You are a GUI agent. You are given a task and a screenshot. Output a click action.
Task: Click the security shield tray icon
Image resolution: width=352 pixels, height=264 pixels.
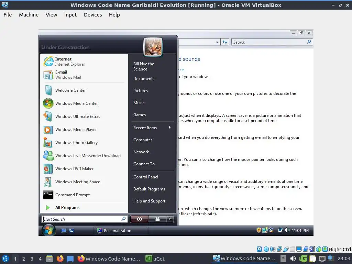[x=258, y=230]
